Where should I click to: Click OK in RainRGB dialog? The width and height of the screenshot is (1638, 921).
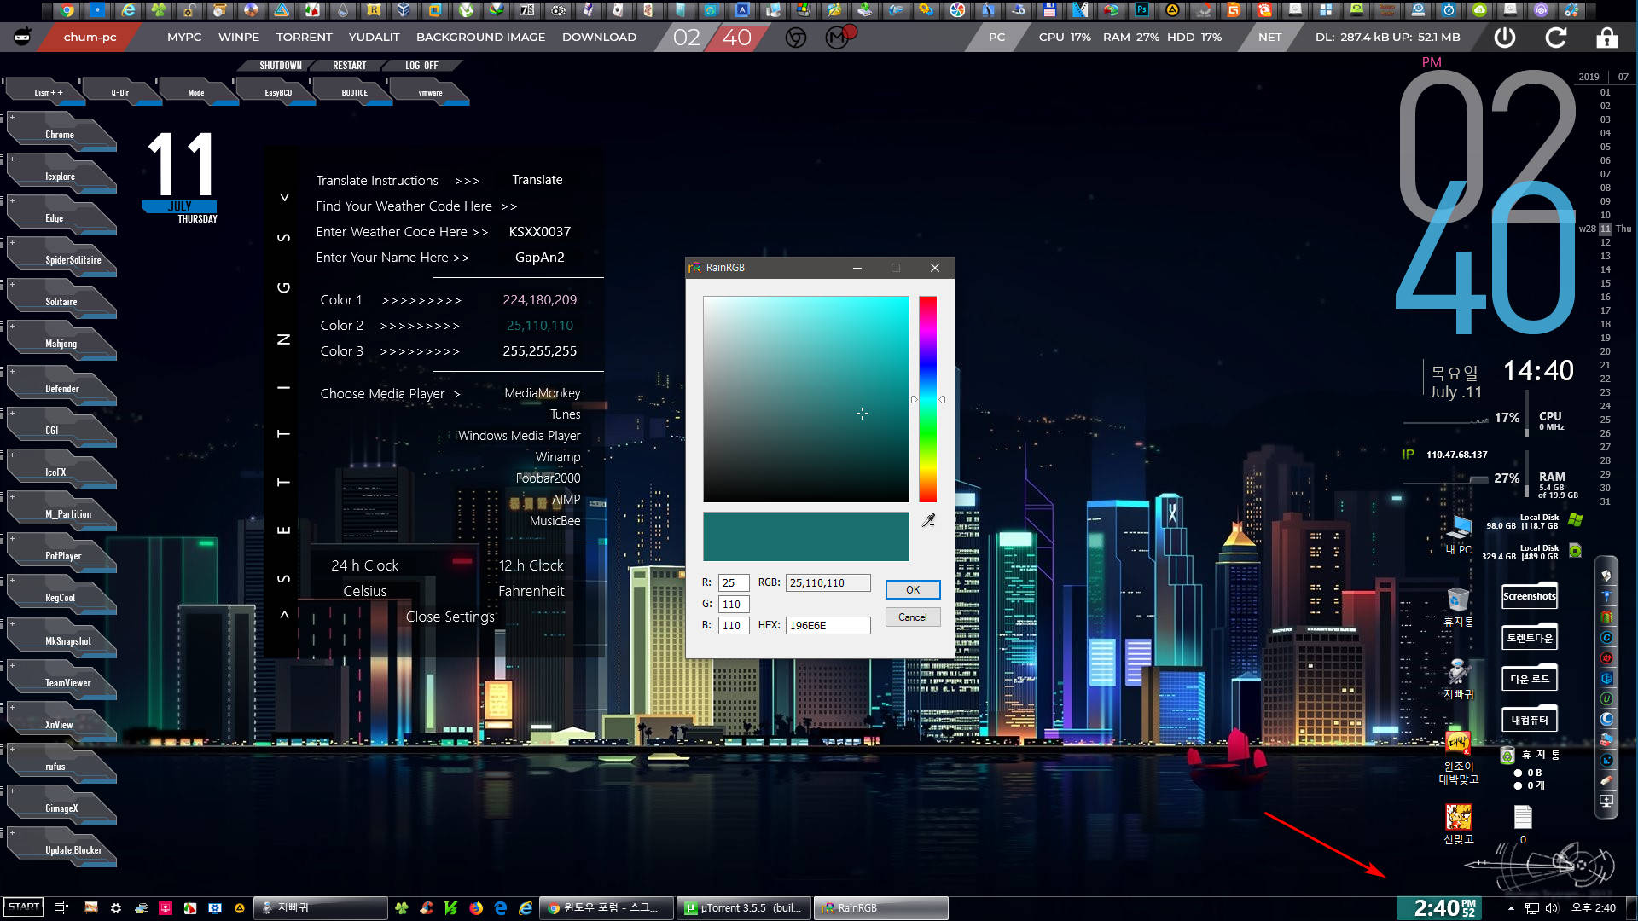[x=912, y=590]
